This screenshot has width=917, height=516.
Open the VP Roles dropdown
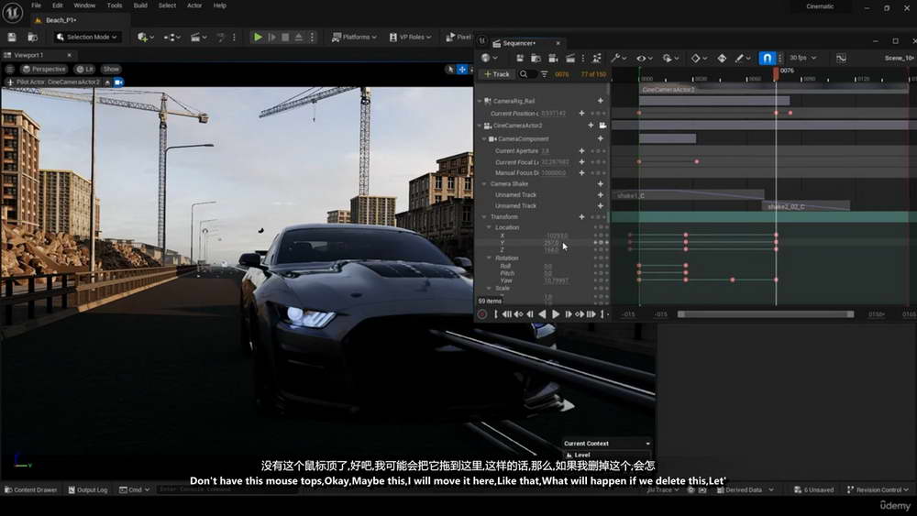411,37
